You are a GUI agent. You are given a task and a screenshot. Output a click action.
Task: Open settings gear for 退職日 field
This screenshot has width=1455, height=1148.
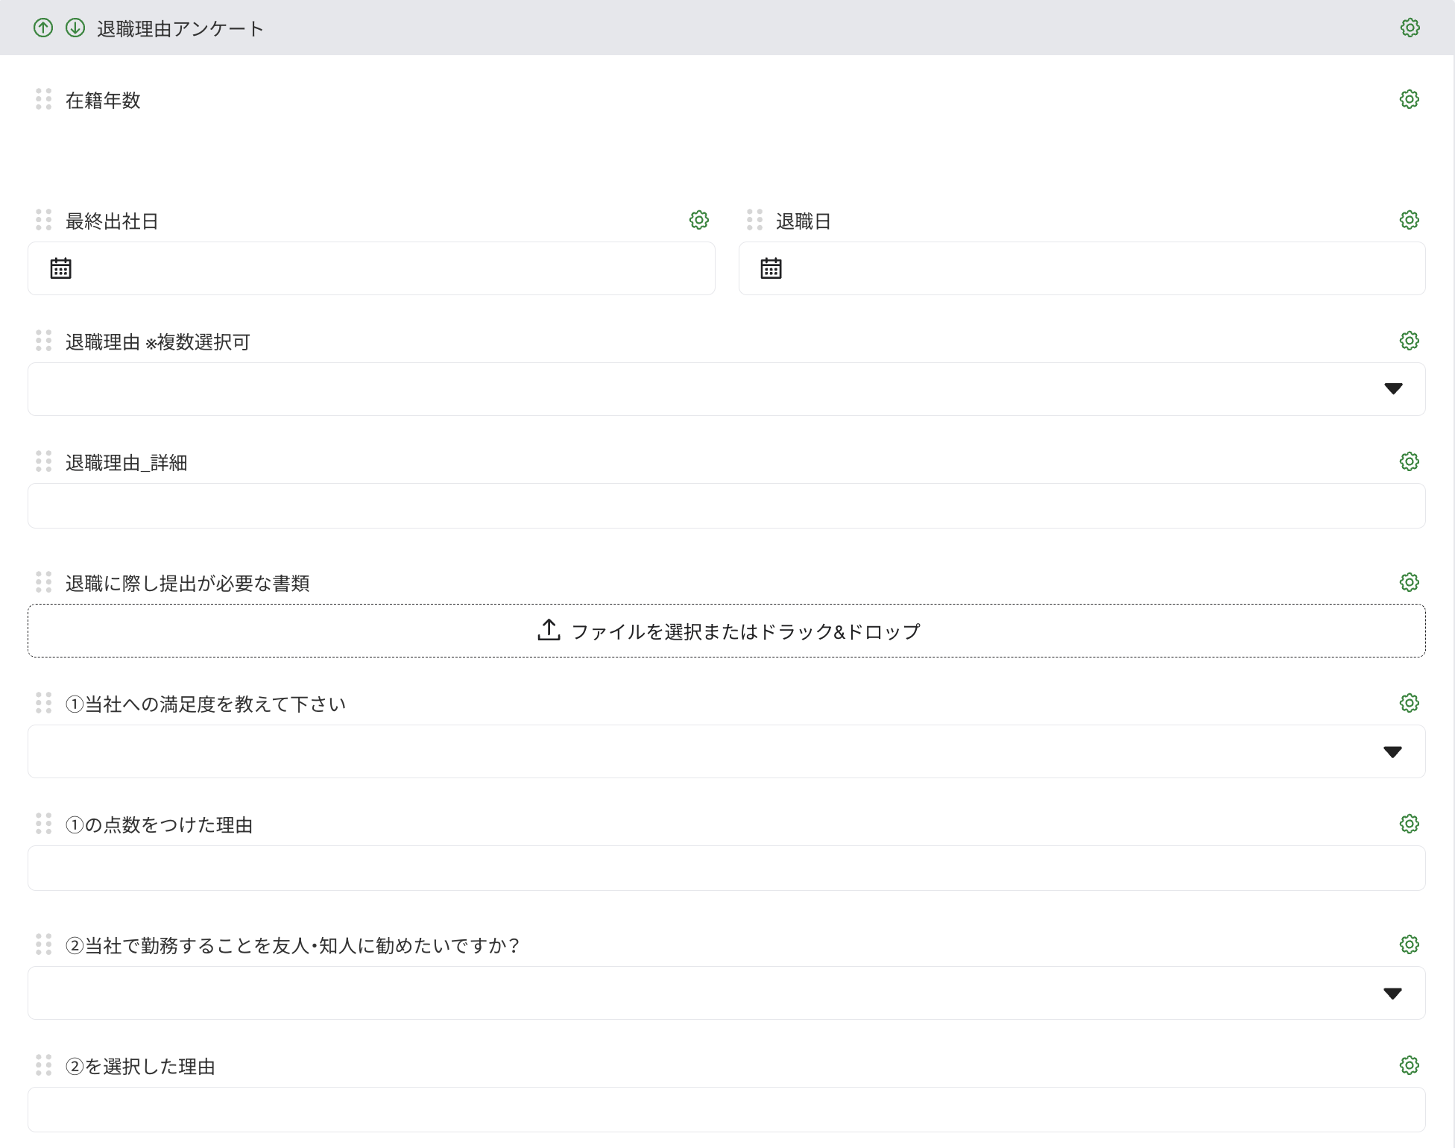click(1409, 220)
